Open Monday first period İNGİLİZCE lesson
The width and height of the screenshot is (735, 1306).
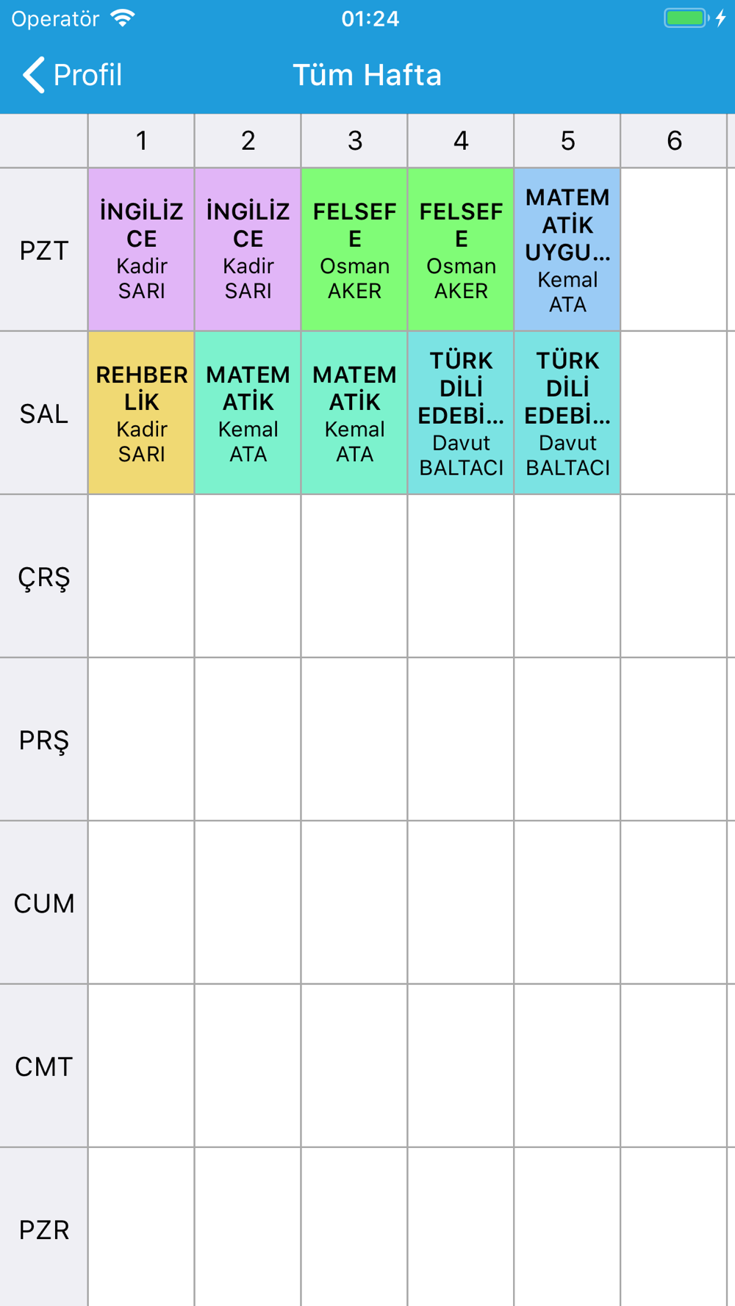tap(141, 250)
